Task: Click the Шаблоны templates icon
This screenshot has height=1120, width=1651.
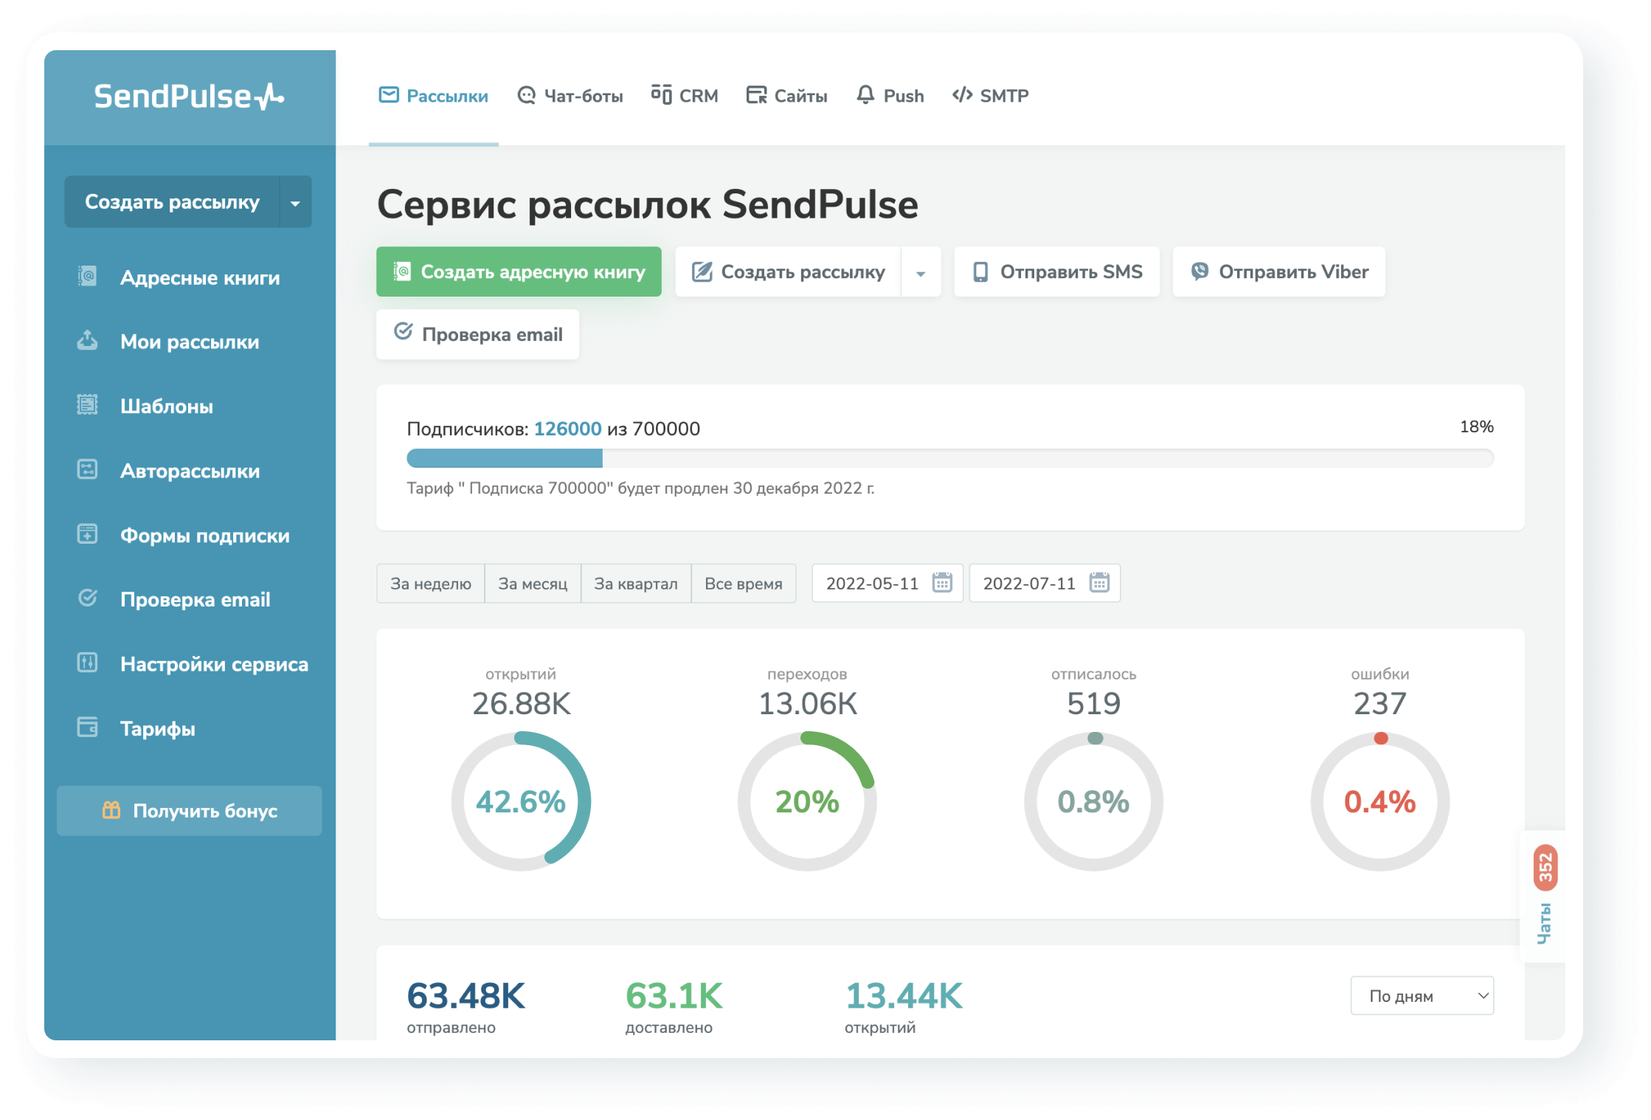Action: [x=87, y=405]
